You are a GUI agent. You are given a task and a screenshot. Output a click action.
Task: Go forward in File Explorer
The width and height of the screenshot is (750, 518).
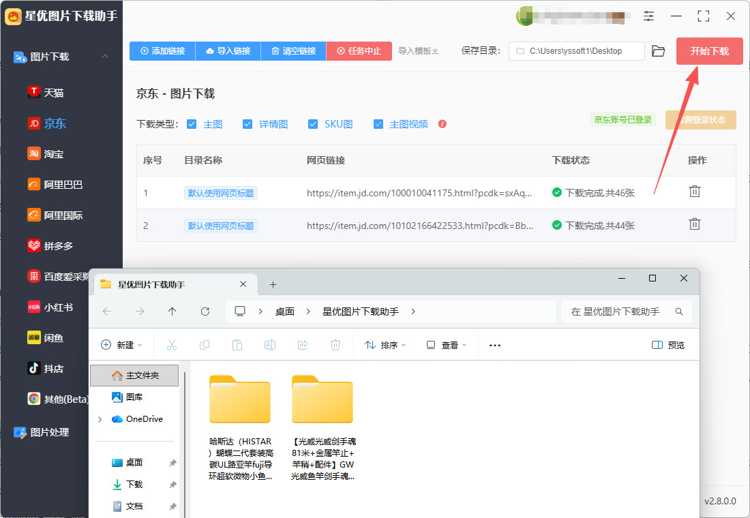click(140, 311)
